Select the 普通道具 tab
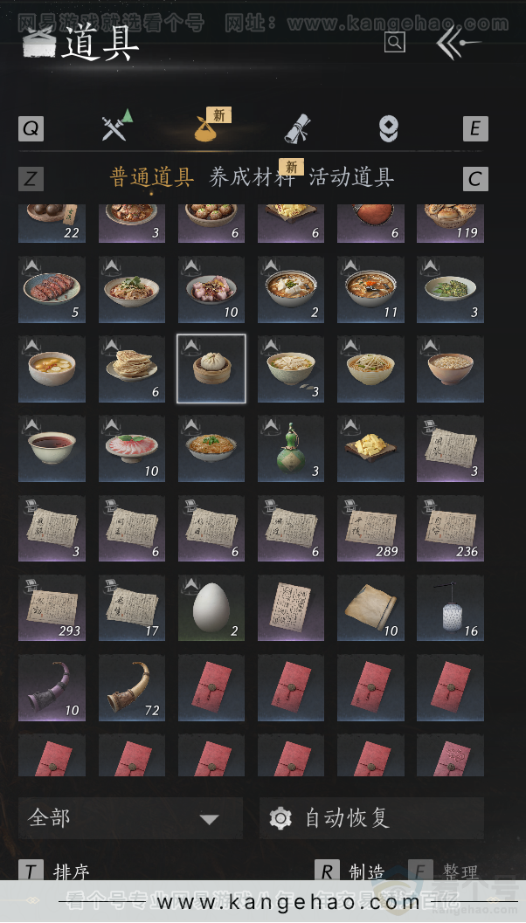The height and width of the screenshot is (923, 526). 152,177
